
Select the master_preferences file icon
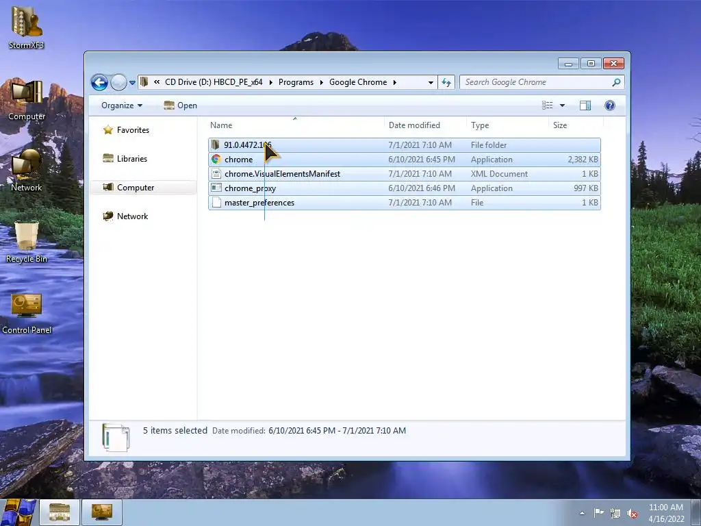(x=216, y=202)
